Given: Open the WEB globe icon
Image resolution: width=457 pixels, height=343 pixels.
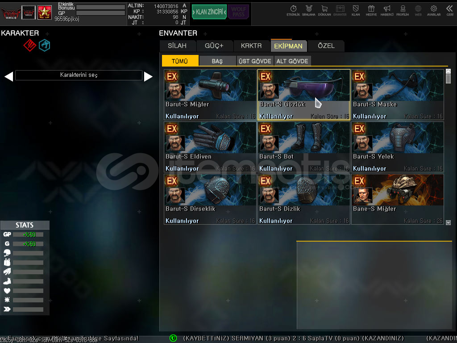Looking at the screenshot, I should (x=418, y=11).
